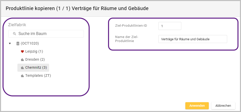Viewport: 241px width, 112px height.
Task: Click the 'Produktlinie kopieren' dialog title
Action: tap(77, 8)
